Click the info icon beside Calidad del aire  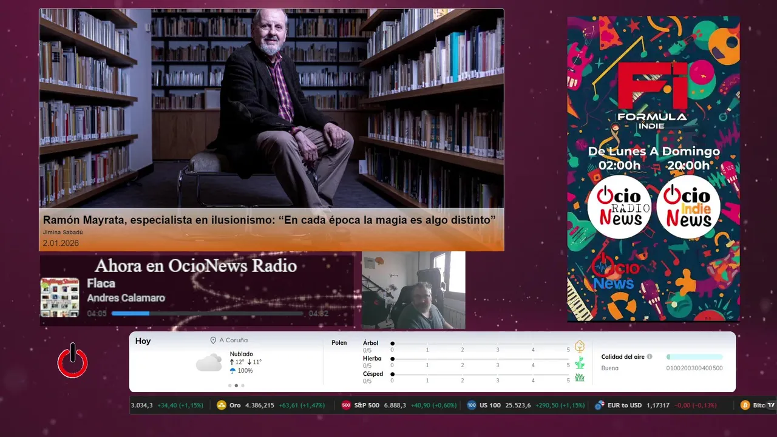650,357
